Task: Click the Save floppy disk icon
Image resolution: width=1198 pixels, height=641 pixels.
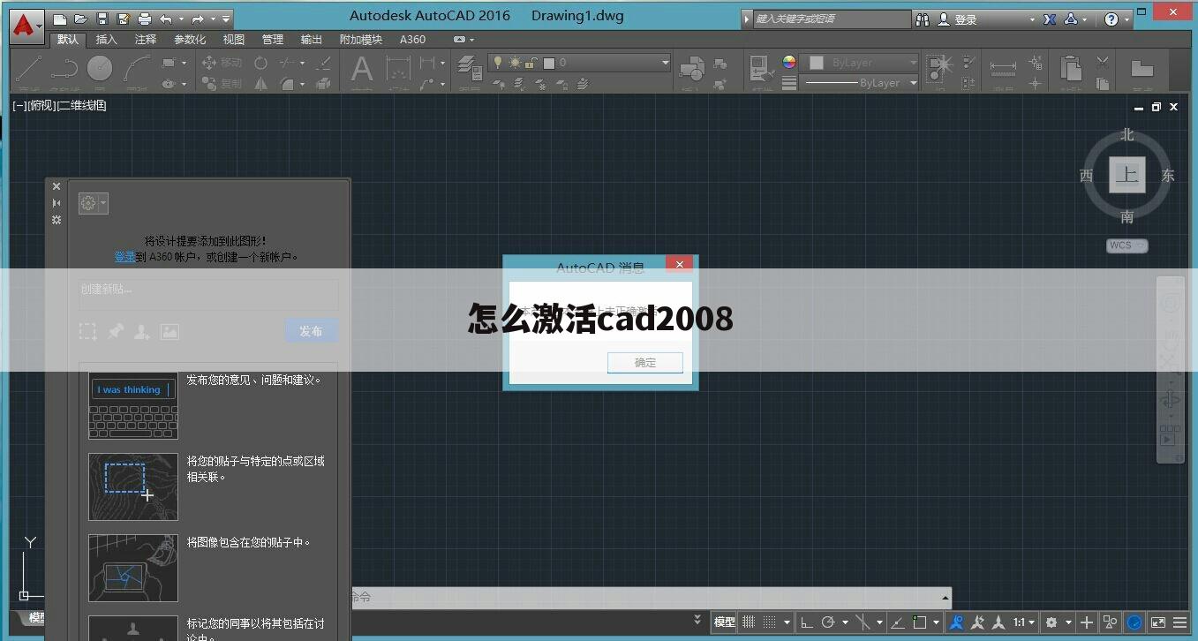Action: click(x=102, y=19)
